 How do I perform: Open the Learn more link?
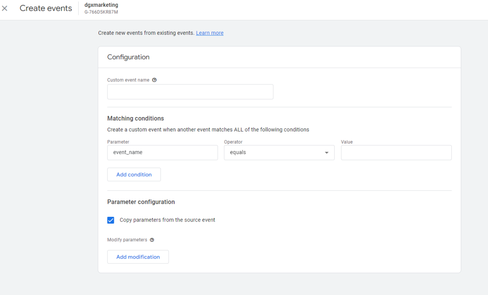(210, 33)
